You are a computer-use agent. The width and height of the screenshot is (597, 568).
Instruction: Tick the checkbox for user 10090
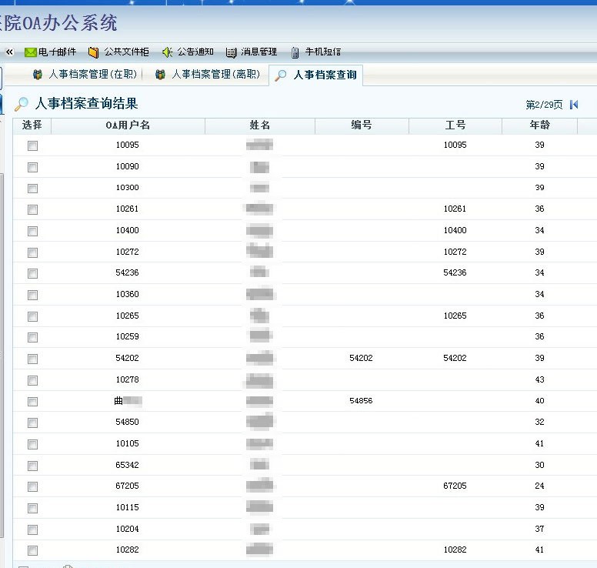(33, 167)
